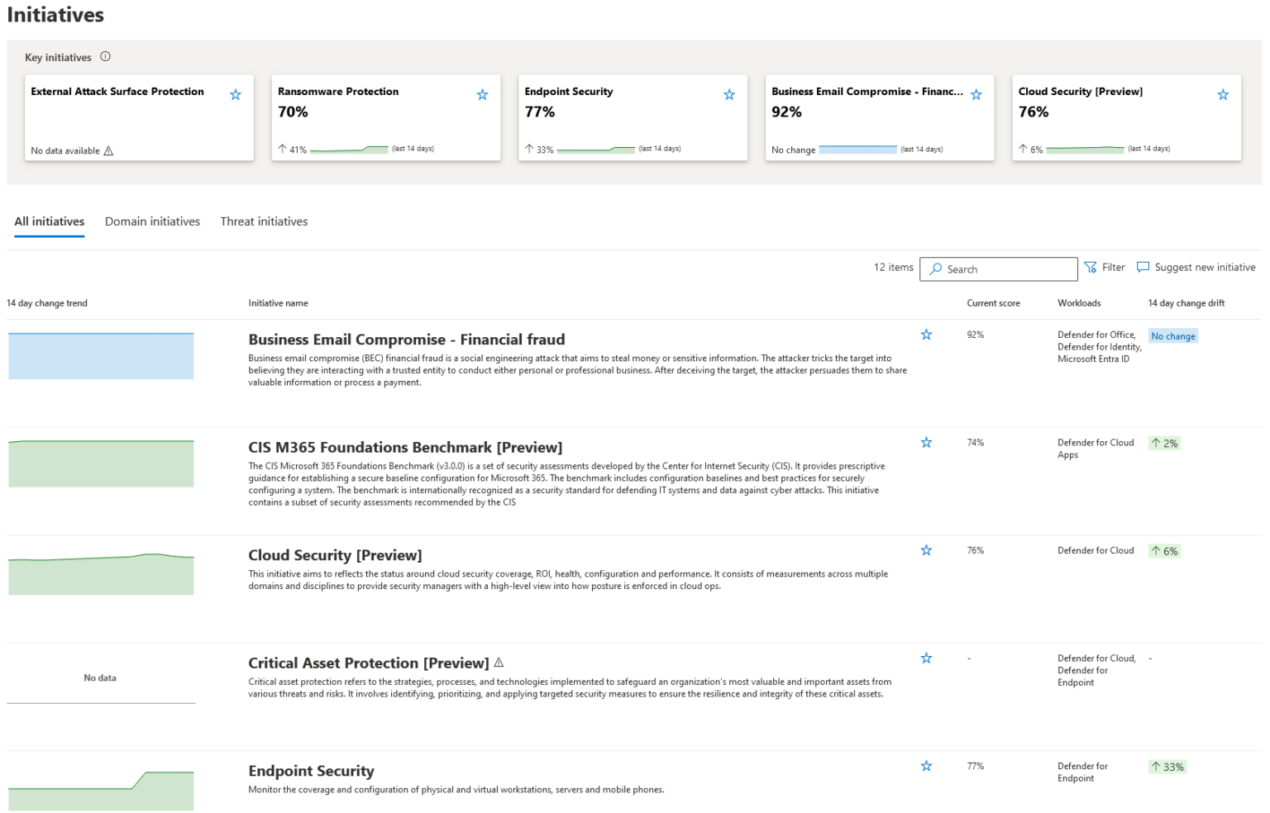
Task: Toggle favorite star on Ransomware Protection card
Action: pos(483,95)
